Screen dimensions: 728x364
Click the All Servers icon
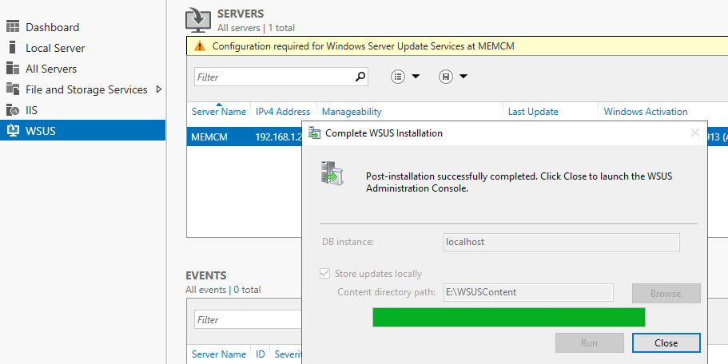(x=13, y=69)
